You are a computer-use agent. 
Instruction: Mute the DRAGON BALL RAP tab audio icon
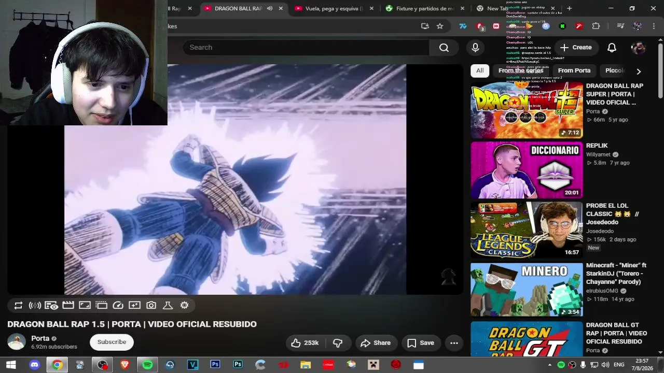coord(270,8)
